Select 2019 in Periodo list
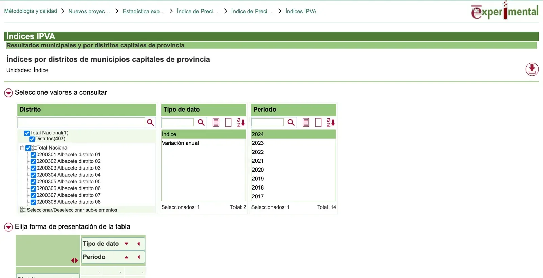The width and height of the screenshot is (543, 278). pos(293,179)
